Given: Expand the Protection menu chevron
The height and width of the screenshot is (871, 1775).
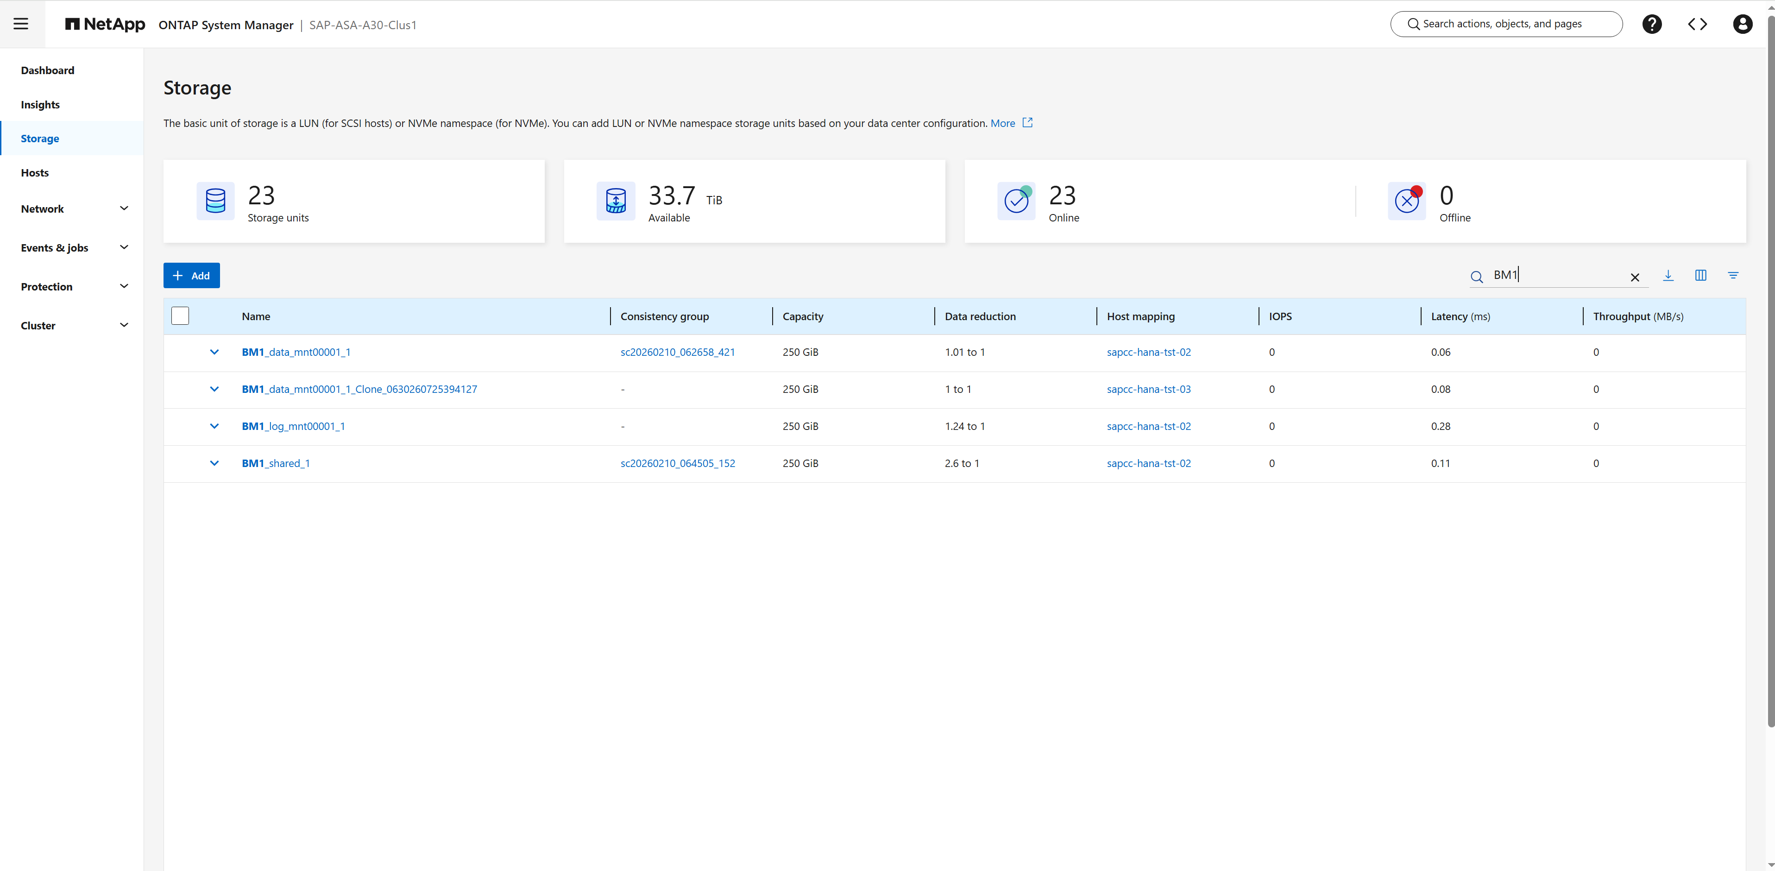Looking at the screenshot, I should [124, 286].
